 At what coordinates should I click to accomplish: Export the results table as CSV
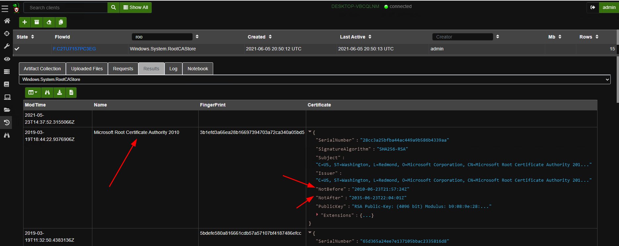[71, 92]
